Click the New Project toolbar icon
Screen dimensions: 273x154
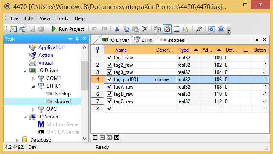13,29
